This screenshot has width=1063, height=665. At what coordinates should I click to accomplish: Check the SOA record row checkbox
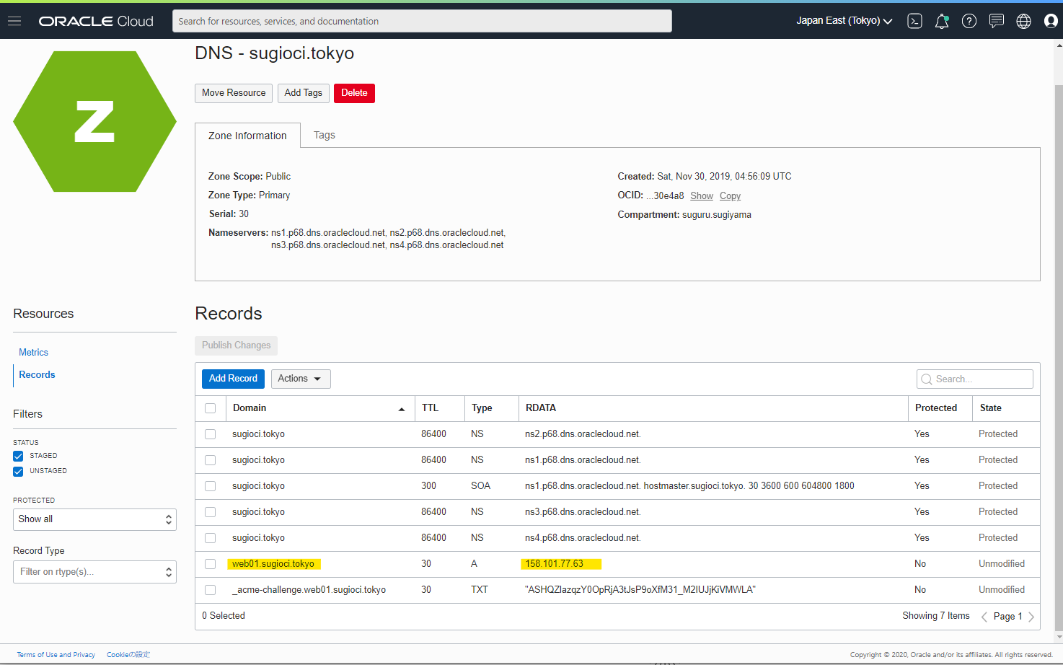[211, 486]
